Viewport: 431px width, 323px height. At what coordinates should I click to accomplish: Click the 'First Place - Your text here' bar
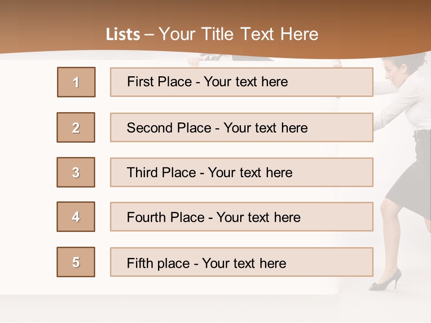tap(242, 82)
